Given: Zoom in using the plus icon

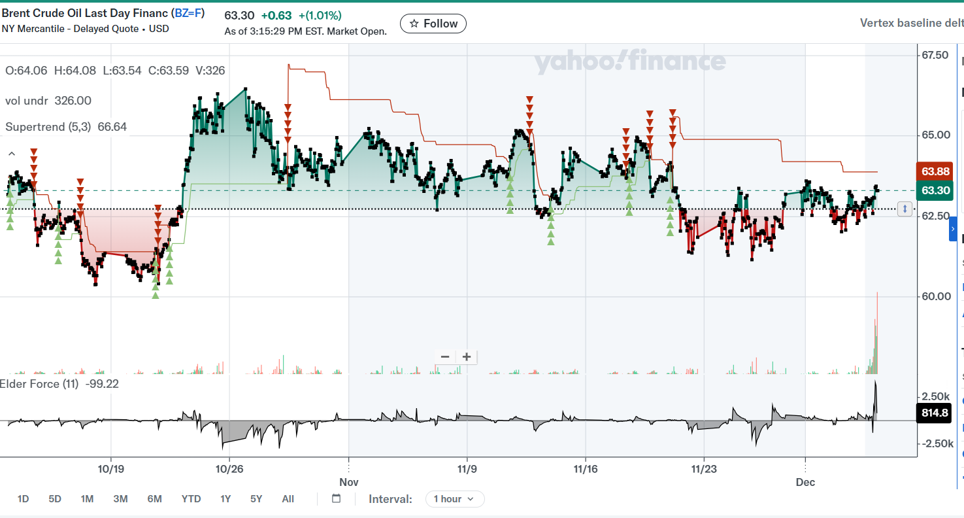Looking at the screenshot, I should [x=467, y=356].
